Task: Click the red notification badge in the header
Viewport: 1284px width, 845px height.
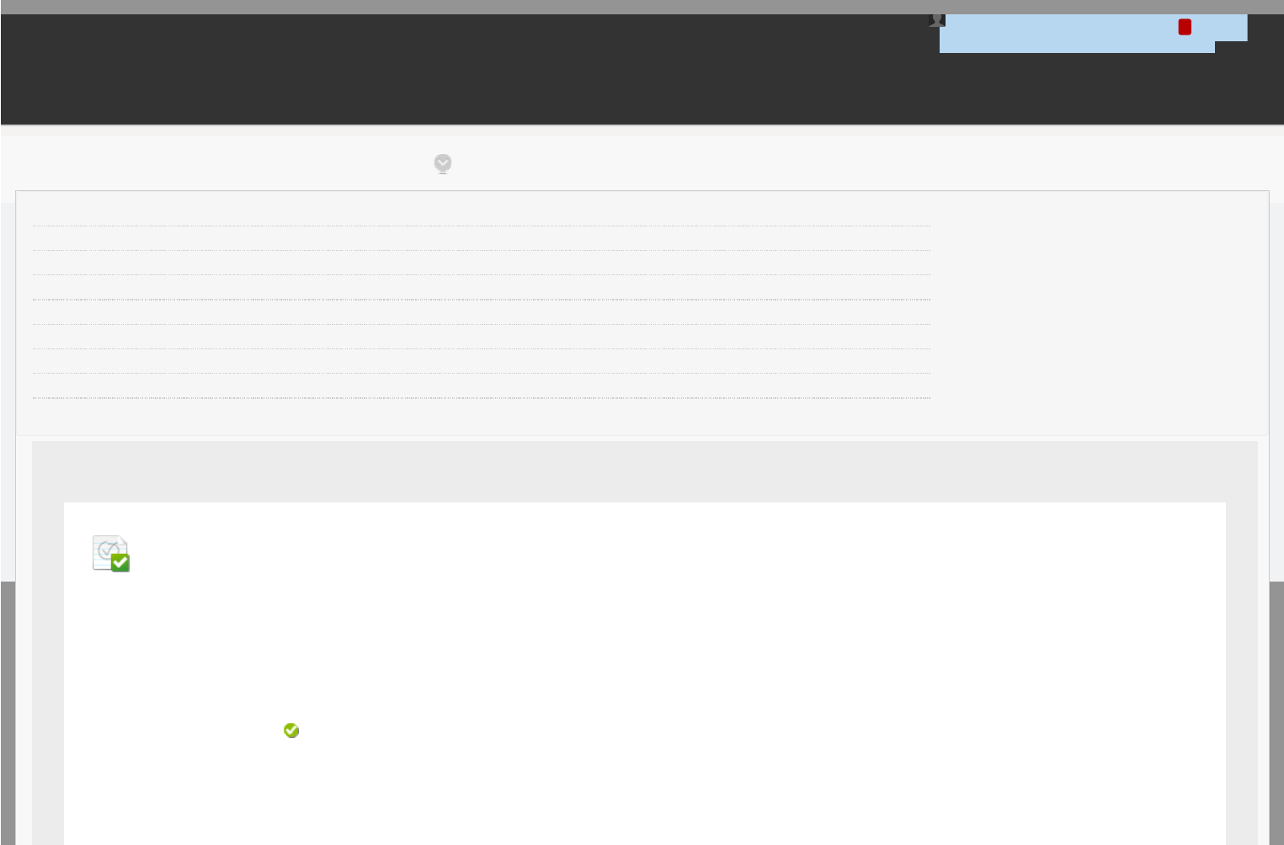Action: [x=1185, y=27]
